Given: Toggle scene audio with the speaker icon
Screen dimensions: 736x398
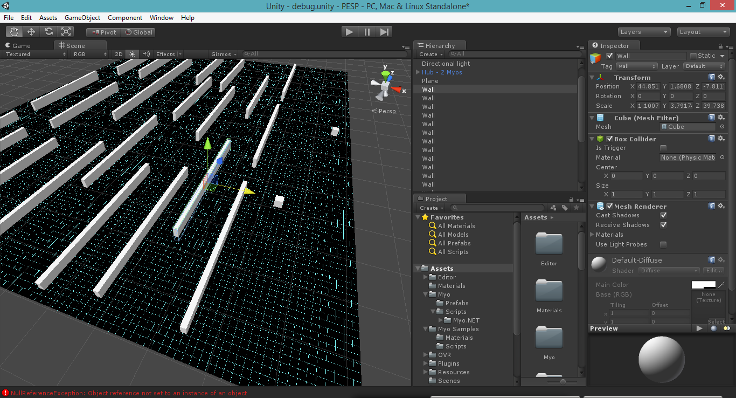Looking at the screenshot, I should coord(145,54).
